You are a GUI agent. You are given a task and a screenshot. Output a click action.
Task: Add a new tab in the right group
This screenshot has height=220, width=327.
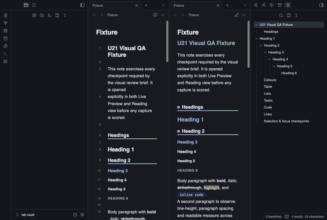227,5
